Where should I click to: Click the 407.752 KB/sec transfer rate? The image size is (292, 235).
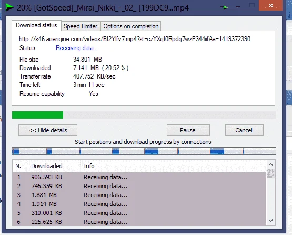[x=94, y=76]
